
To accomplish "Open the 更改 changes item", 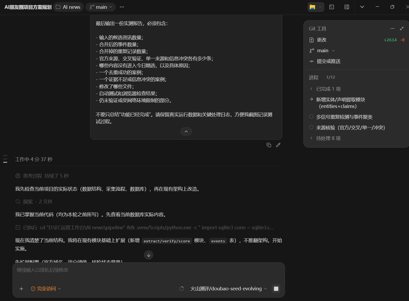I will coord(357,40).
